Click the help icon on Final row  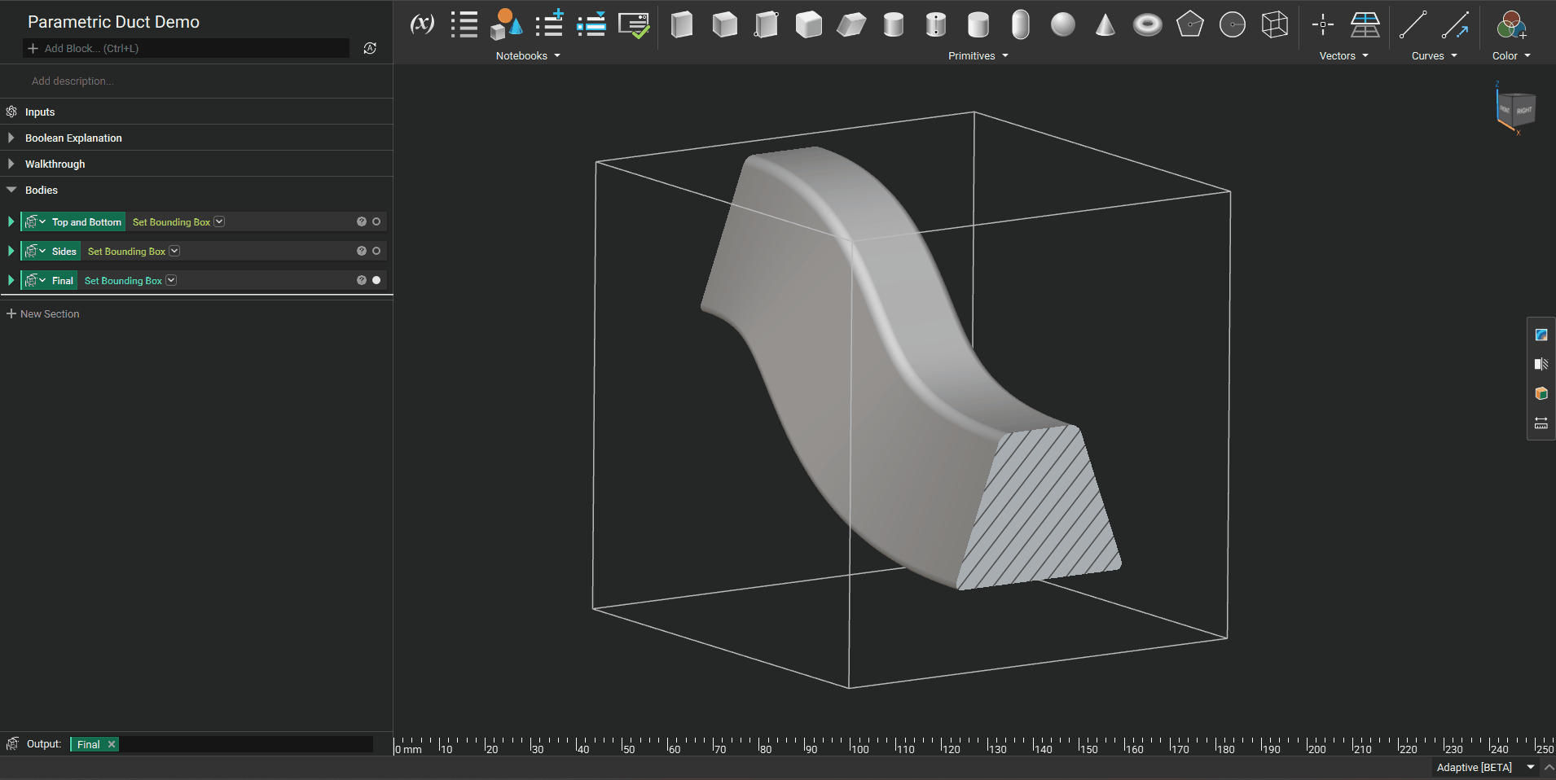point(362,280)
